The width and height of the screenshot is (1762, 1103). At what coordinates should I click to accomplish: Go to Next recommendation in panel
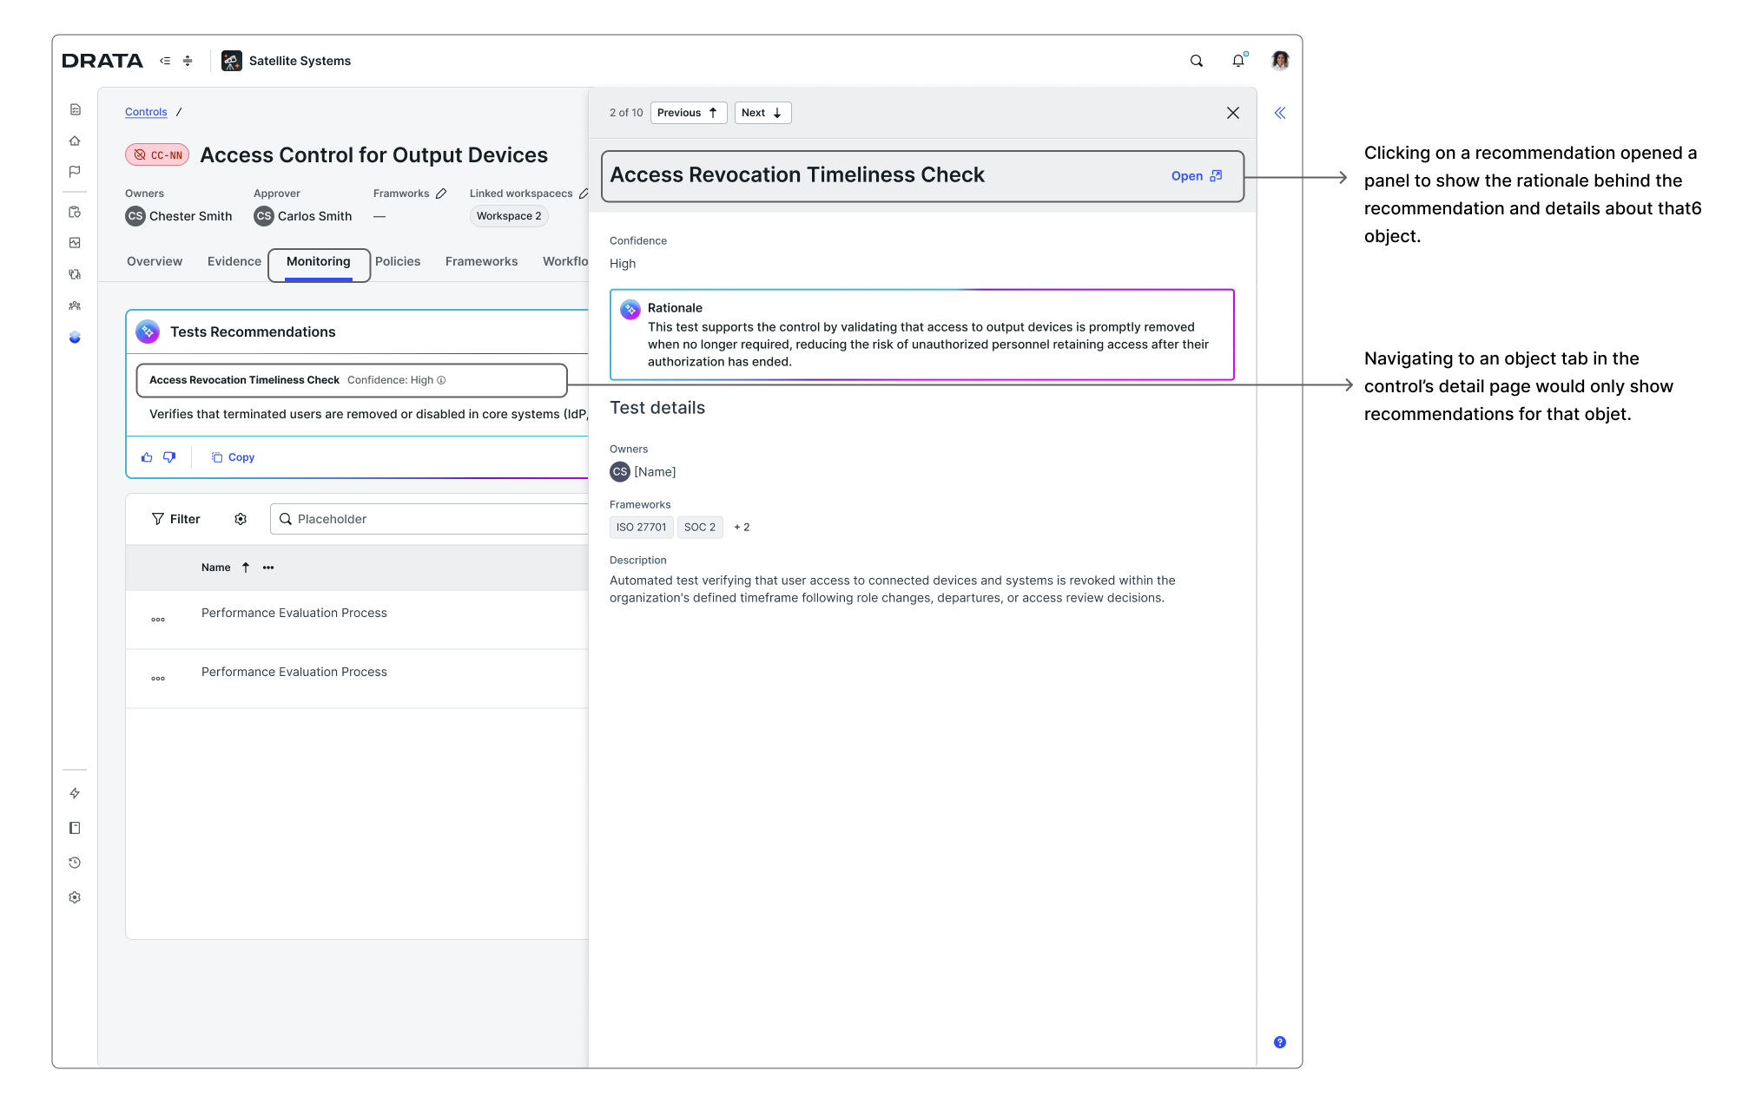pos(762,113)
